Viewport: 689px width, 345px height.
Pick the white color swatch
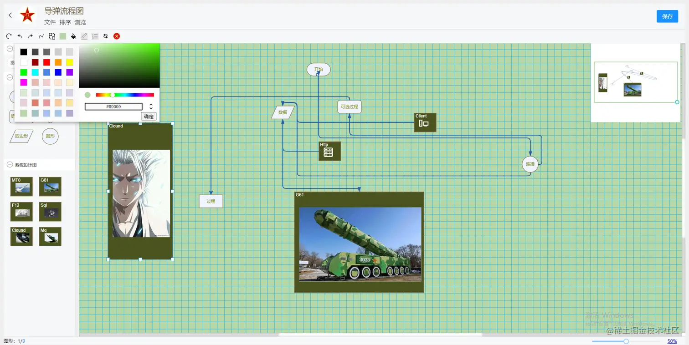(24, 62)
